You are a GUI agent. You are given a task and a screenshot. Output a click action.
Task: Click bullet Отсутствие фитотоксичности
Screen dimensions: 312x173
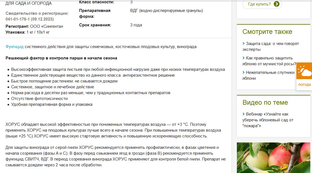40,99
